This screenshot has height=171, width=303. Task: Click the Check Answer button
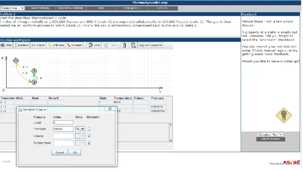[x=270, y=139]
